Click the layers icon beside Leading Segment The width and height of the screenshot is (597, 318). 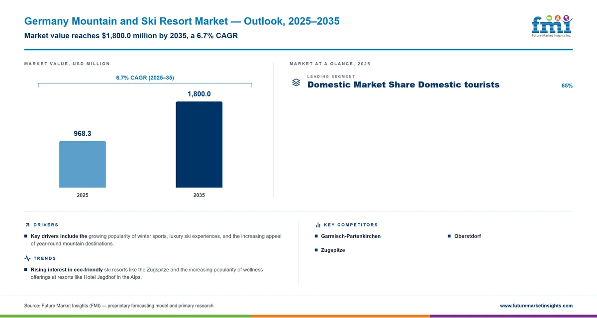(296, 82)
